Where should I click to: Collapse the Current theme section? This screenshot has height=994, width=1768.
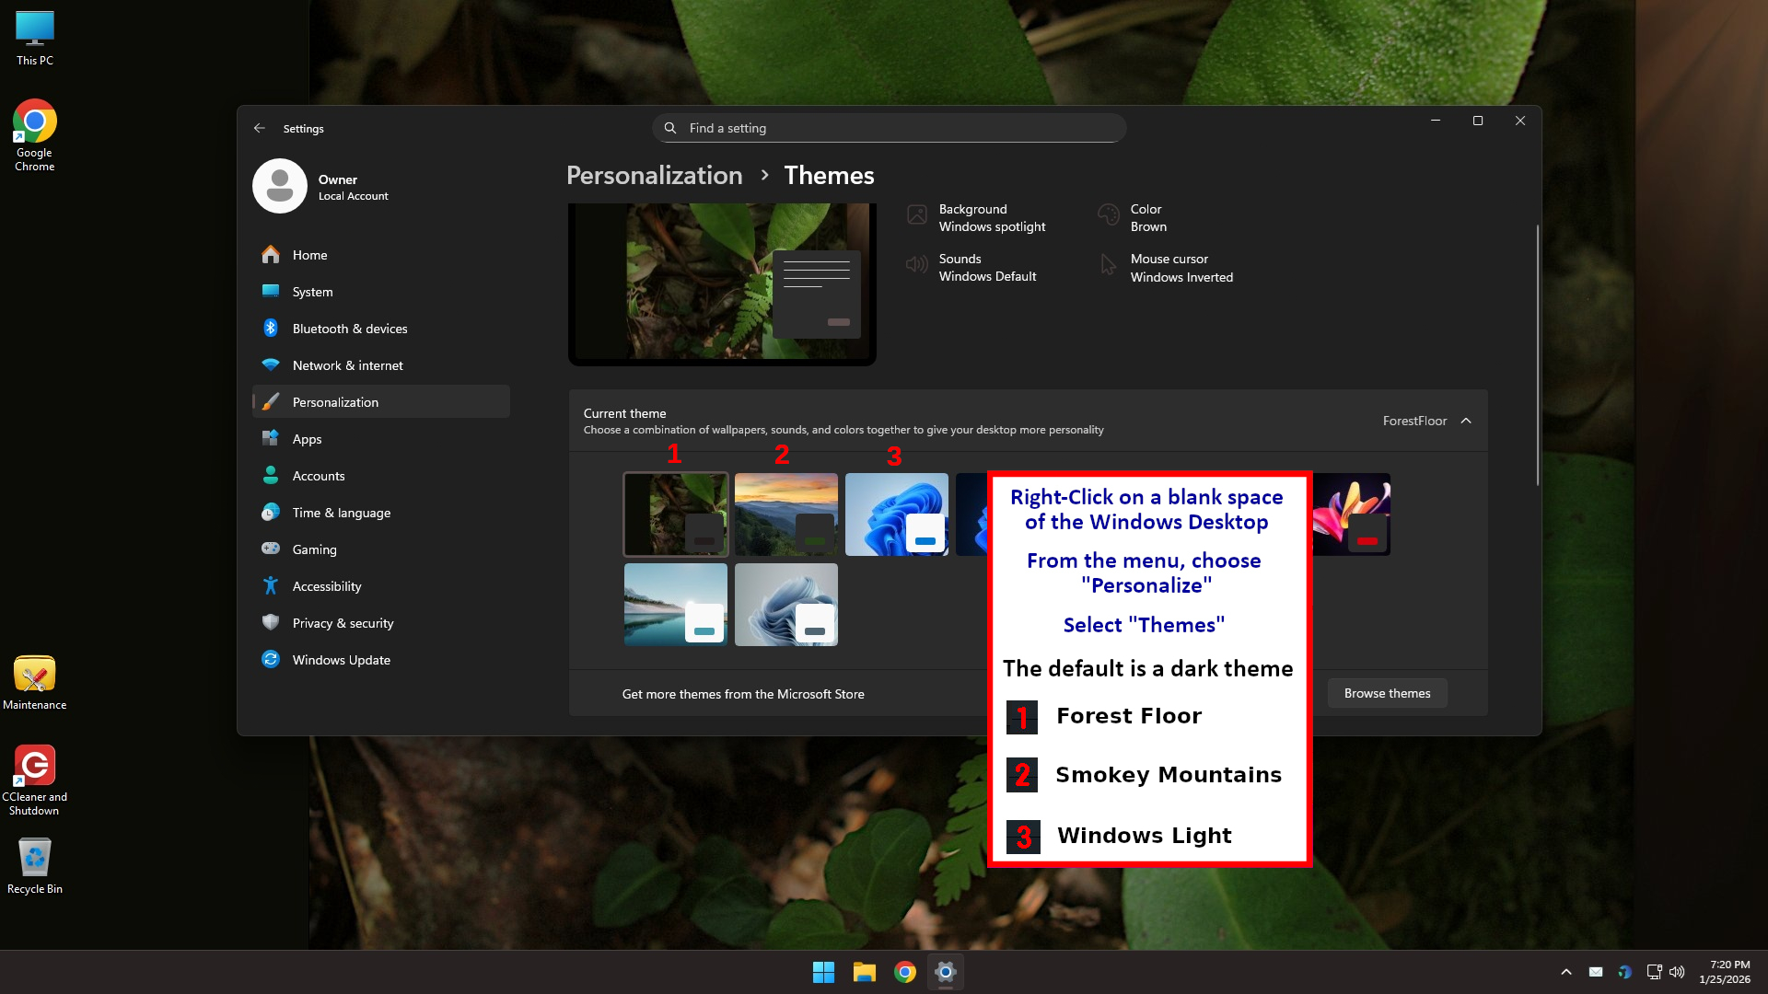coord(1466,421)
